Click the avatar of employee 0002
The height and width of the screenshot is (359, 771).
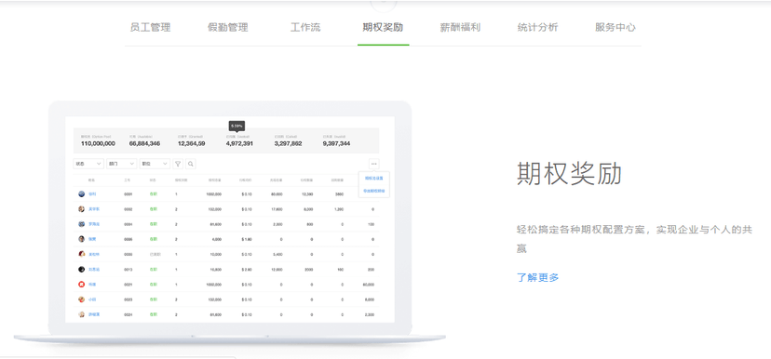click(82, 208)
